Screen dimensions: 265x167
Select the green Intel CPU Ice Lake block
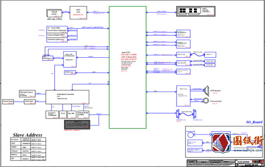128,67
